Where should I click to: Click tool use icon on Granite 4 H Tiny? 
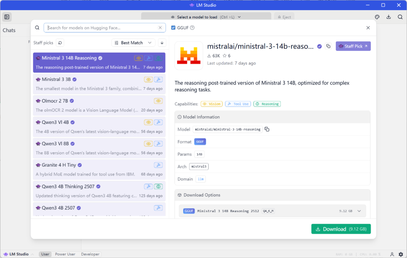click(158, 165)
